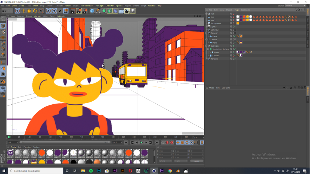Select the orange Mat material swatch
Viewport: 310px width, 174px height.
point(41,153)
